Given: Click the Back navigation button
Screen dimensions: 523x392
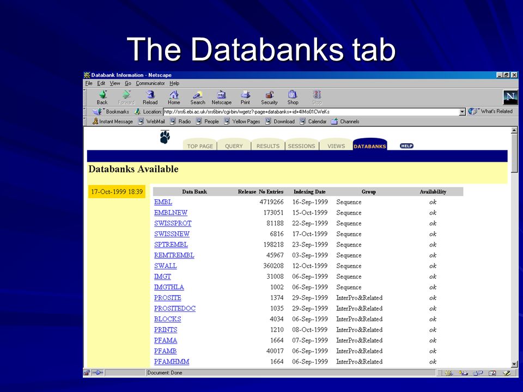Looking at the screenshot, I should tap(102, 97).
